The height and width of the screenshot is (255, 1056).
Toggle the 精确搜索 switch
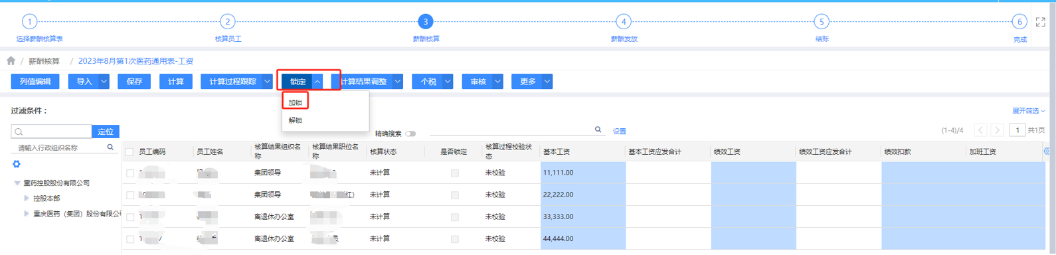pyautogui.click(x=410, y=133)
